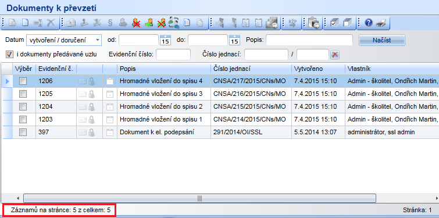Click the lock icon in row 1206
439x218 pixels.
(91, 81)
